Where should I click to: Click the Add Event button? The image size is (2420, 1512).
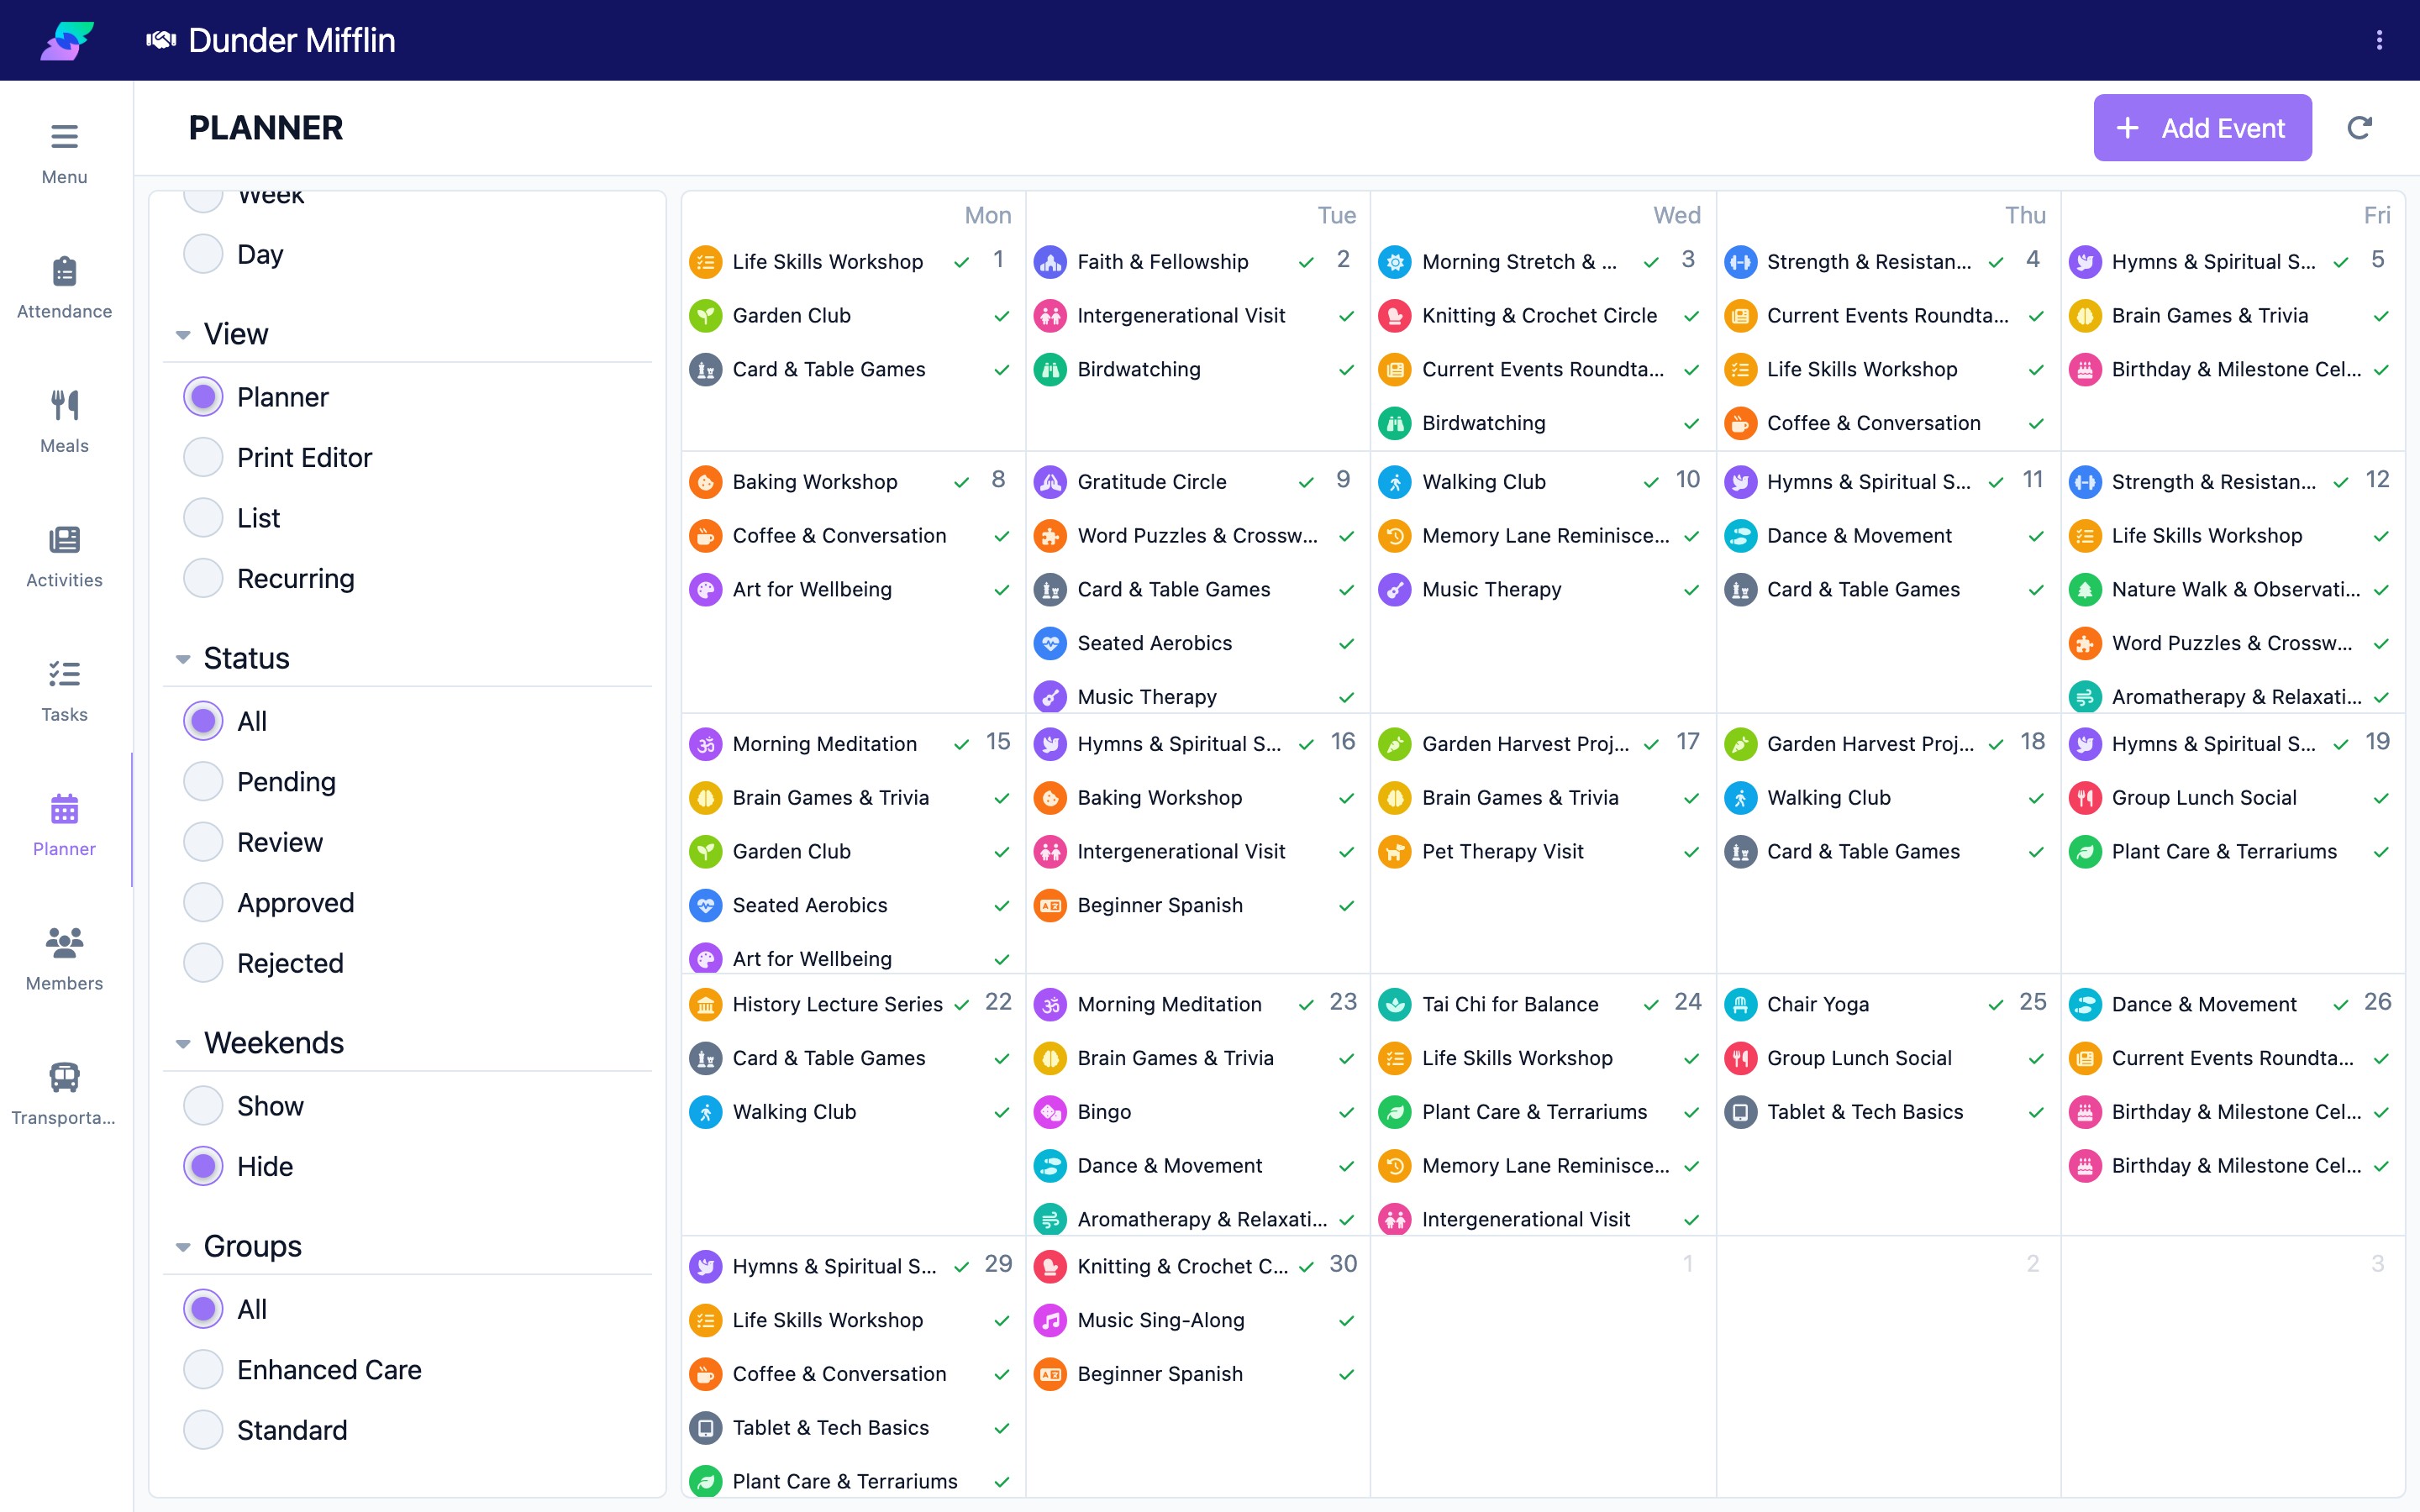2202,128
